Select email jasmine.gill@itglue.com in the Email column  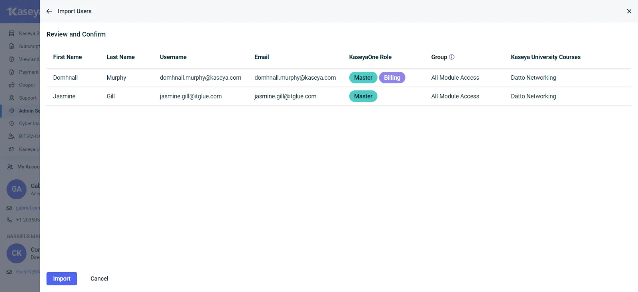click(x=285, y=96)
